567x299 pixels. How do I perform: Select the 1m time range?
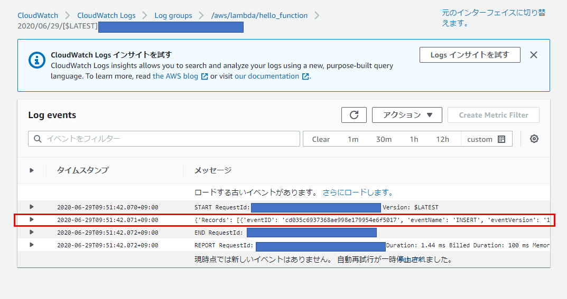pos(353,139)
